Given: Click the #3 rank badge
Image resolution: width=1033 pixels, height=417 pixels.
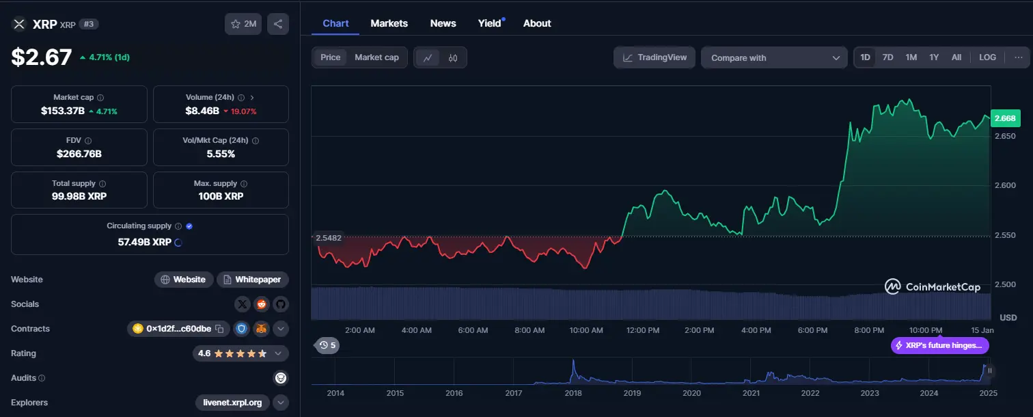Looking at the screenshot, I should [x=89, y=24].
